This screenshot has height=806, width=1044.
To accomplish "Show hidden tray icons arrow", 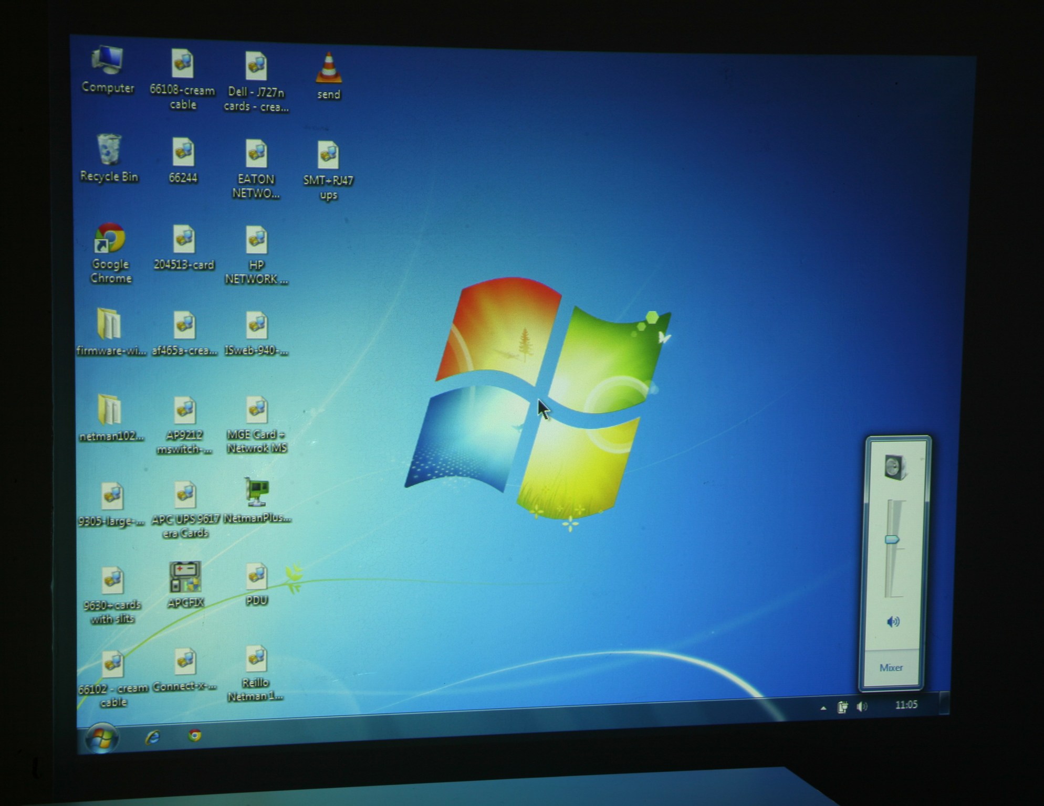I will tap(823, 708).
